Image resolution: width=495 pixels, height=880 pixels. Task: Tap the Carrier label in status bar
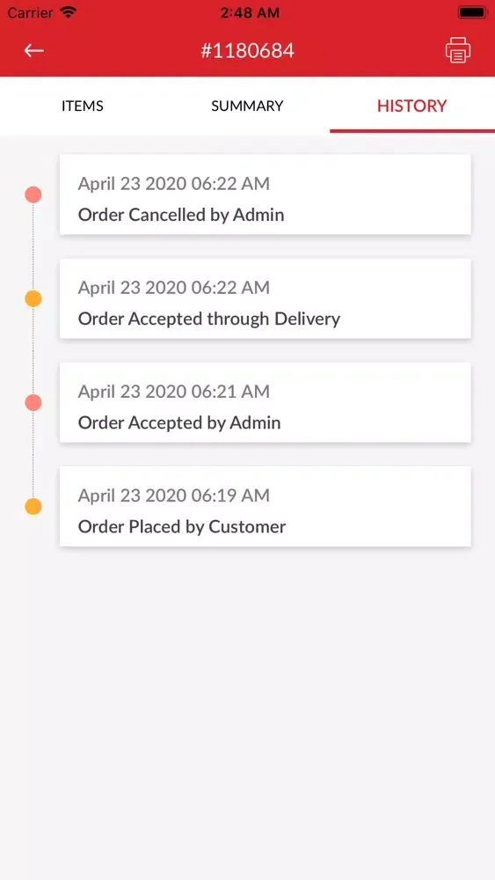31,12
